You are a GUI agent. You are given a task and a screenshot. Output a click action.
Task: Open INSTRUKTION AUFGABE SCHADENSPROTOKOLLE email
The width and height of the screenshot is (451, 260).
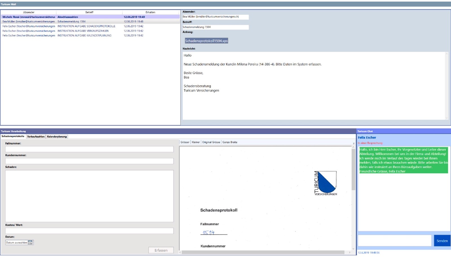tap(90, 26)
